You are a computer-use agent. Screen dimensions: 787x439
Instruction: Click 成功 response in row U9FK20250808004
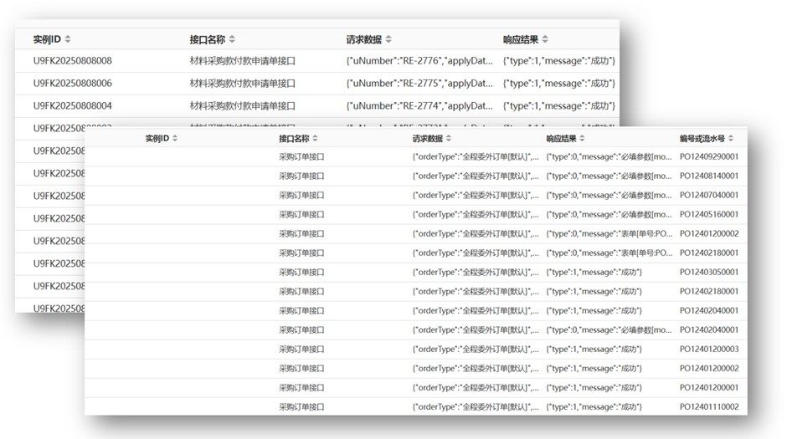[559, 105]
